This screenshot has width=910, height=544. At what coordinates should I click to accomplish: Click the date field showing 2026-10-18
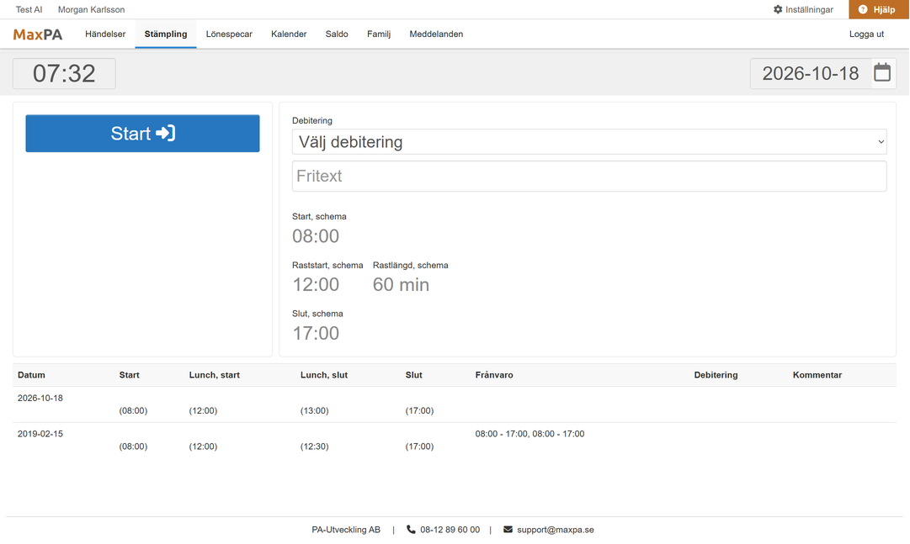click(811, 74)
